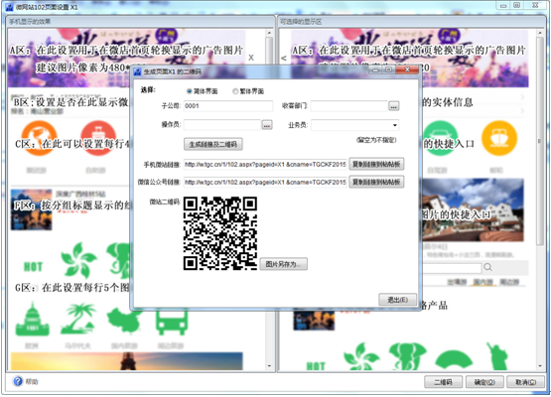
Task: Click the village building photo in right panel
Action: (x=473, y=209)
